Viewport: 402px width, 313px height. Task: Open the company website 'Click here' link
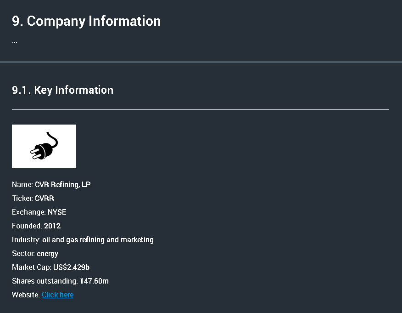[57, 295]
